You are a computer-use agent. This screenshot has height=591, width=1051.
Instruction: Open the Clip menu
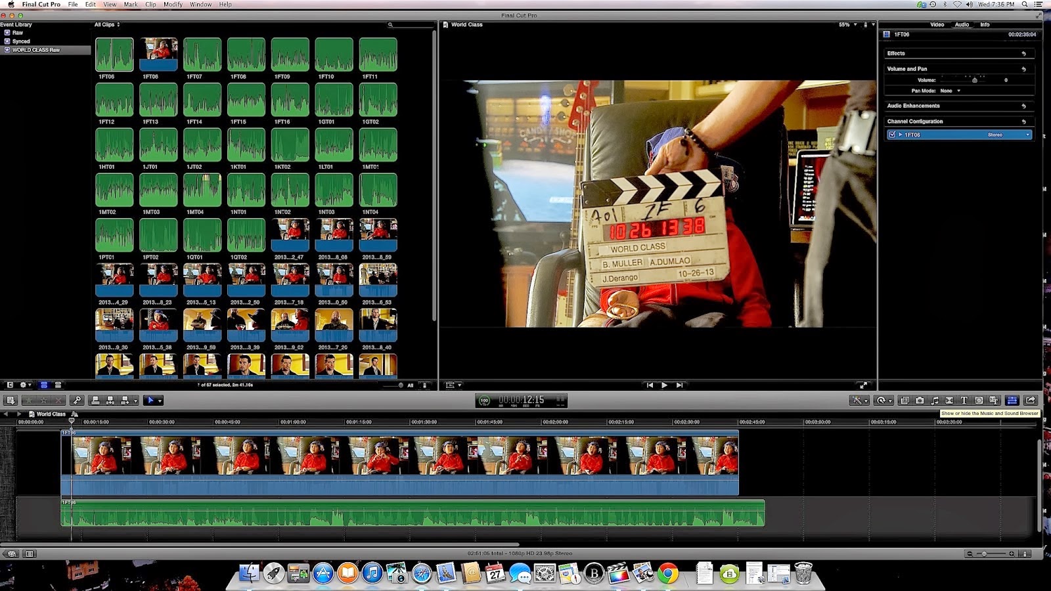[150, 5]
